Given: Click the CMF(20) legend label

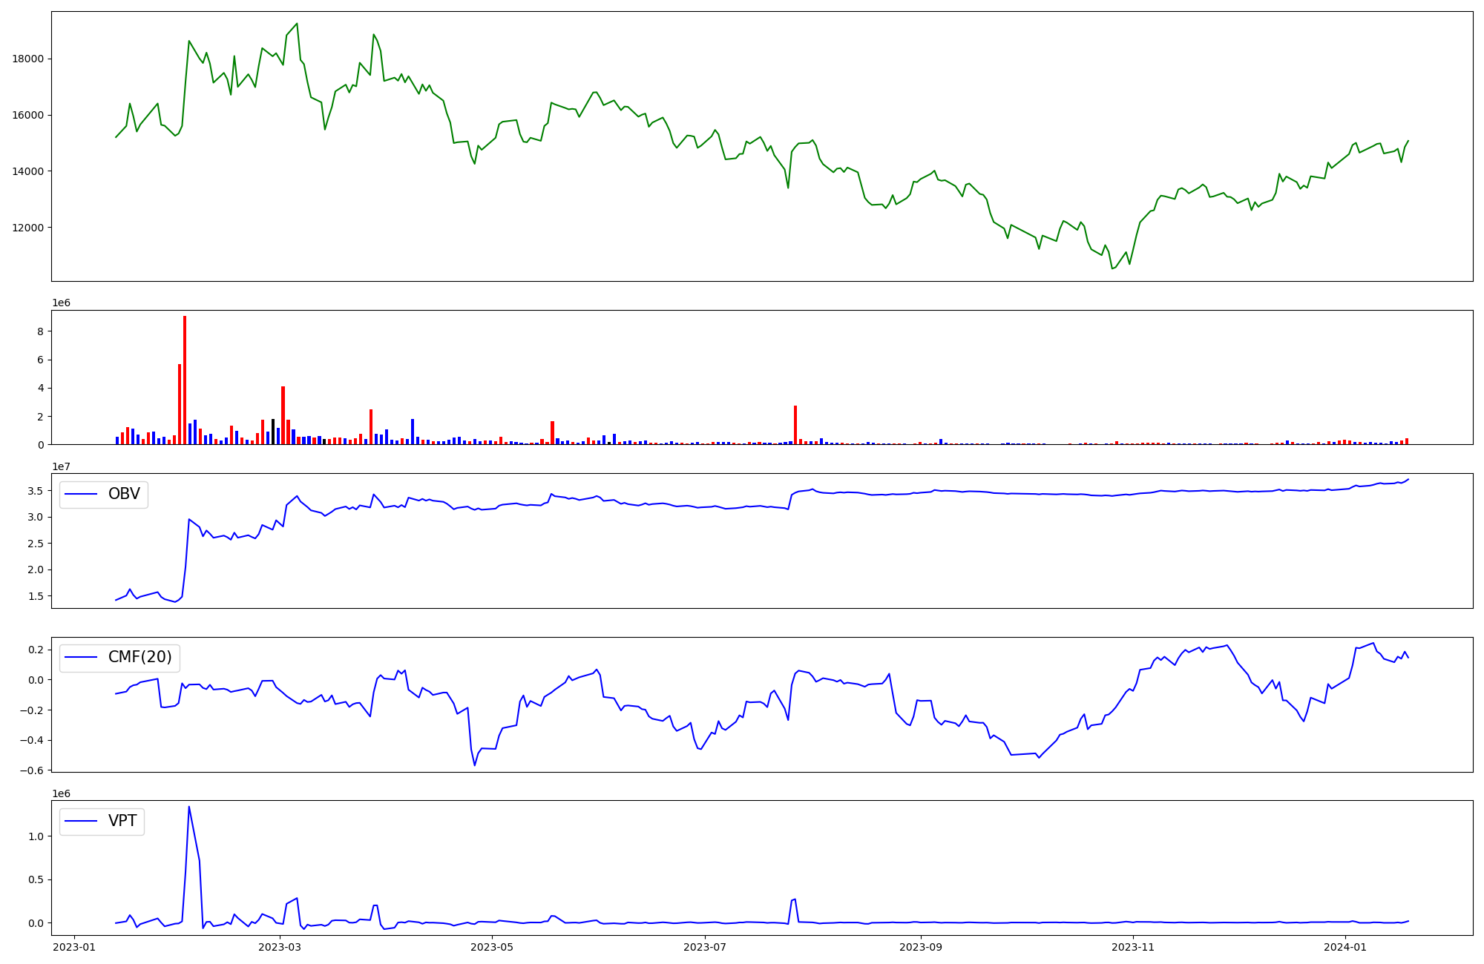Looking at the screenshot, I should pyautogui.click(x=139, y=658).
